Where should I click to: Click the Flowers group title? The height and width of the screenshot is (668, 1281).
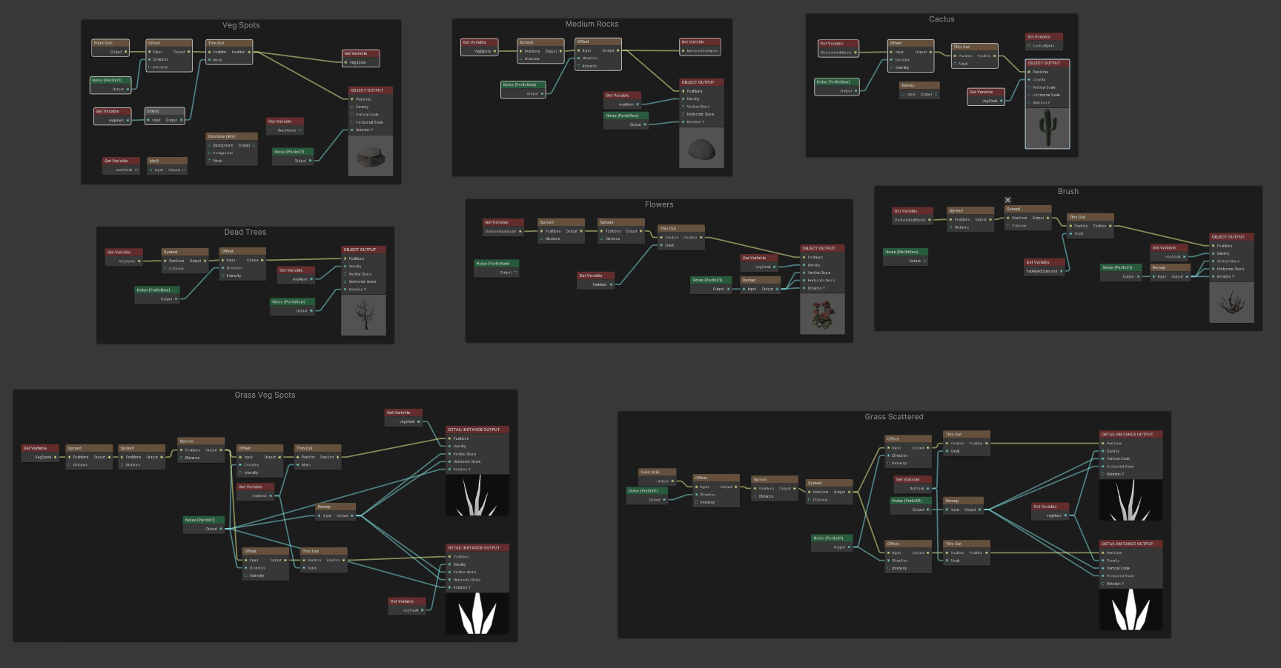[x=659, y=204]
